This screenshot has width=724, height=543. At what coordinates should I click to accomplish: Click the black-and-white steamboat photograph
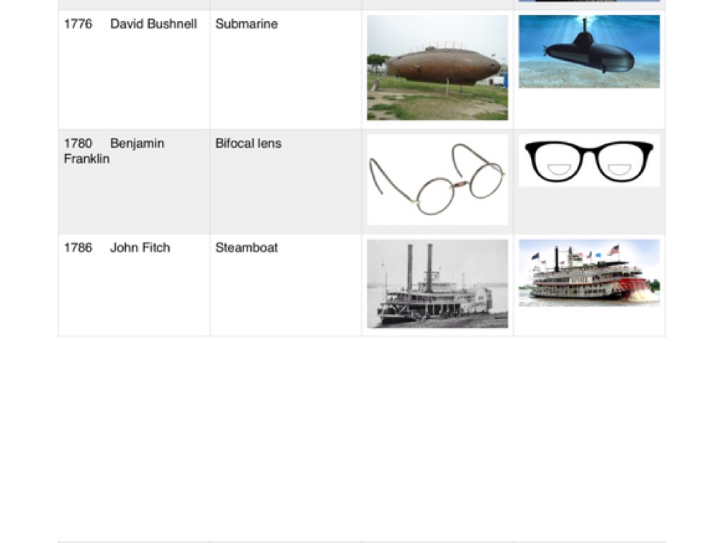(437, 284)
